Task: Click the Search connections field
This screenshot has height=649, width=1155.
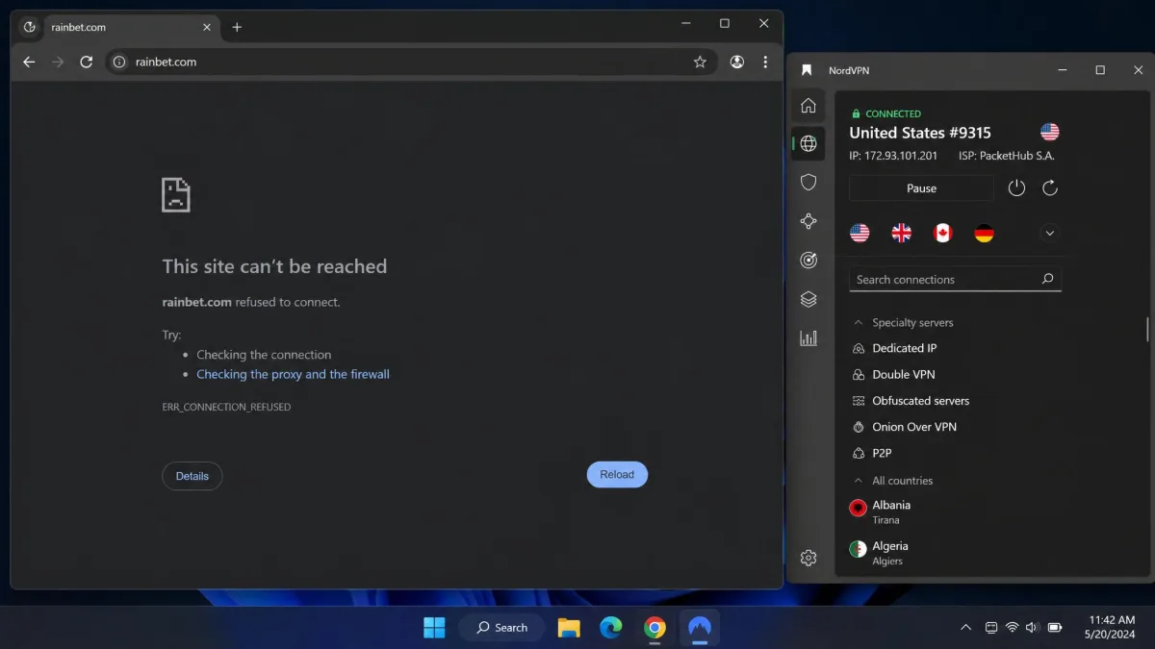Action: click(x=955, y=279)
